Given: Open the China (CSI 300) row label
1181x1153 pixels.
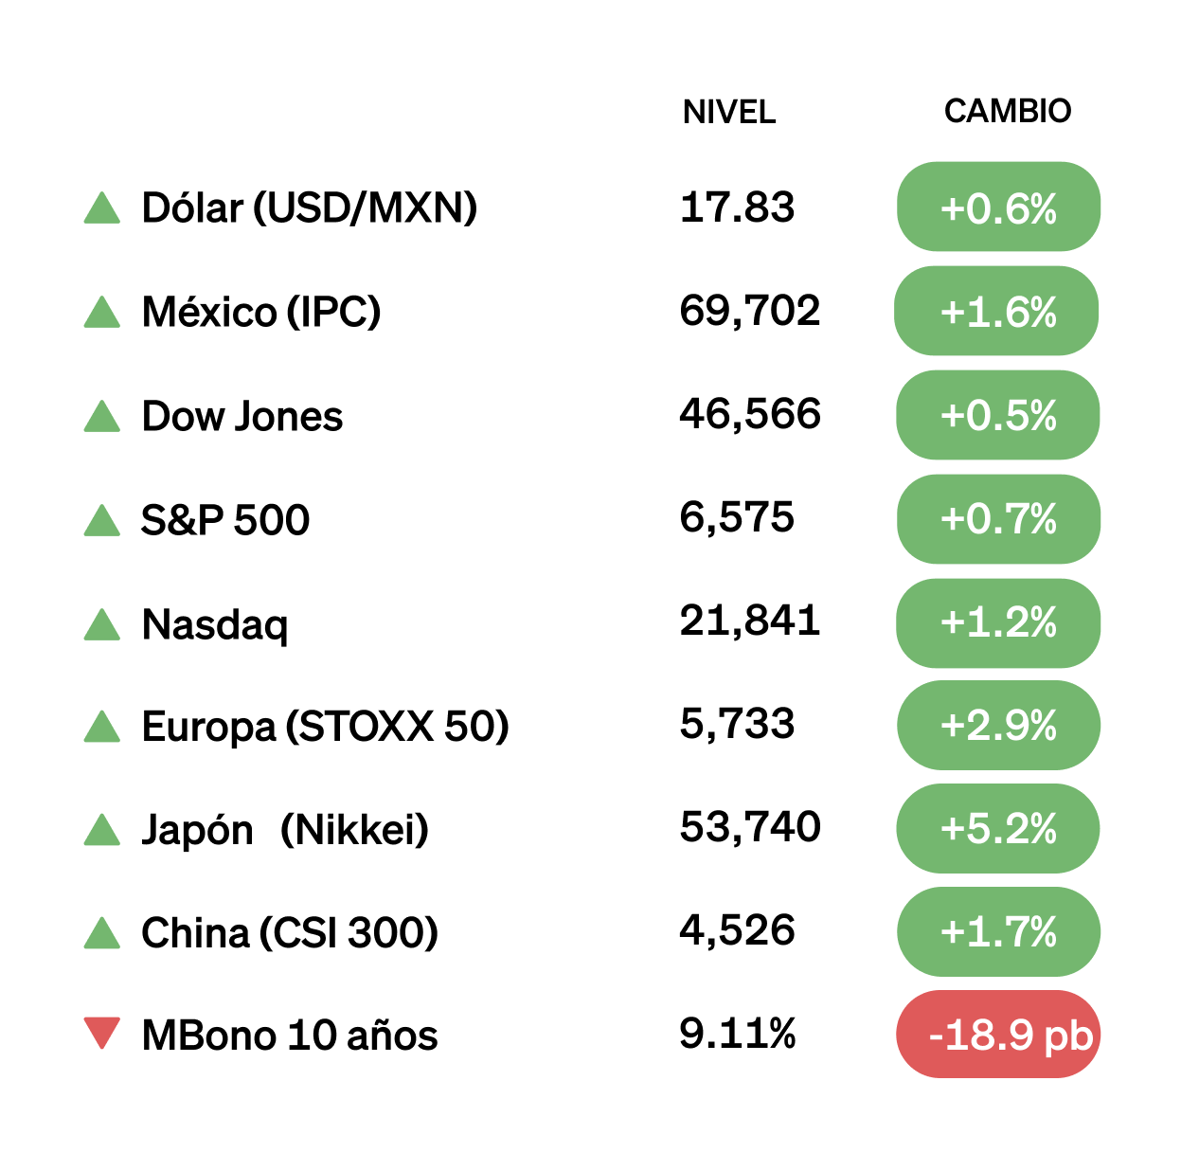Looking at the screenshot, I should tap(290, 933).
